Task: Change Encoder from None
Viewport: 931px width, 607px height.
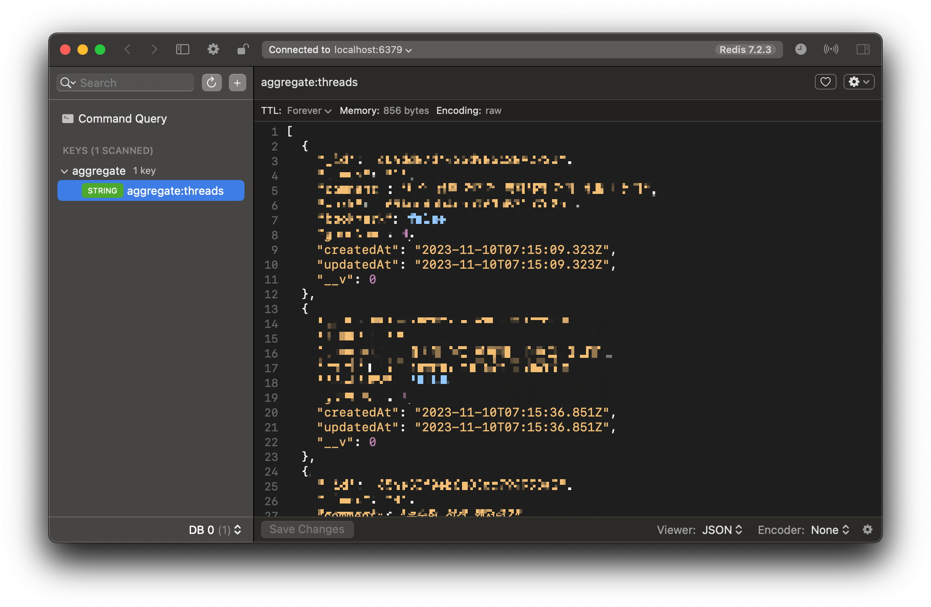Action: (830, 530)
